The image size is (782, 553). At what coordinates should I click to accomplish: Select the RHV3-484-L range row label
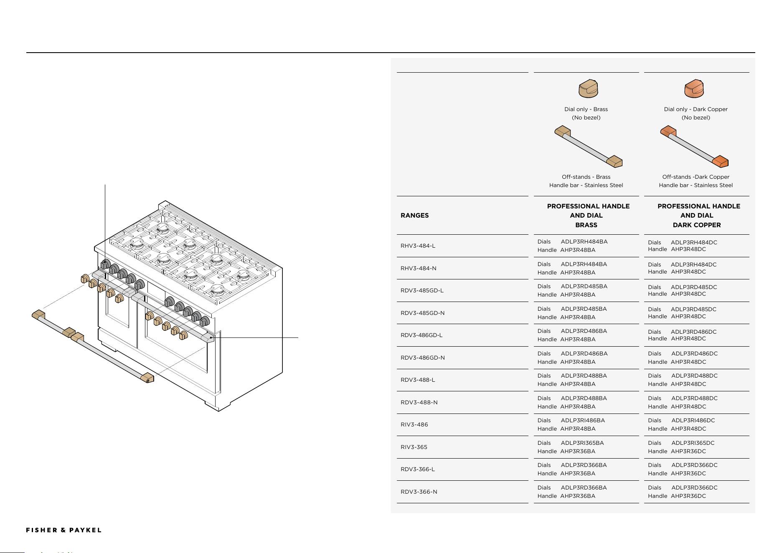point(418,246)
